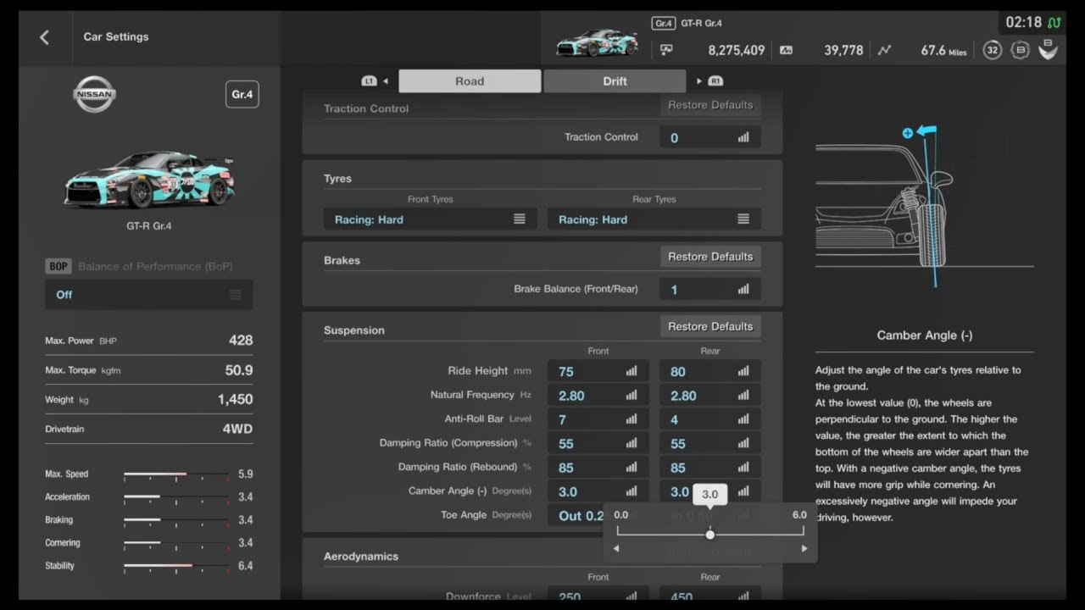The height and width of the screenshot is (610, 1085).
Task: Click the green connection status icon by clock
Action: [x=1054, y=23]
